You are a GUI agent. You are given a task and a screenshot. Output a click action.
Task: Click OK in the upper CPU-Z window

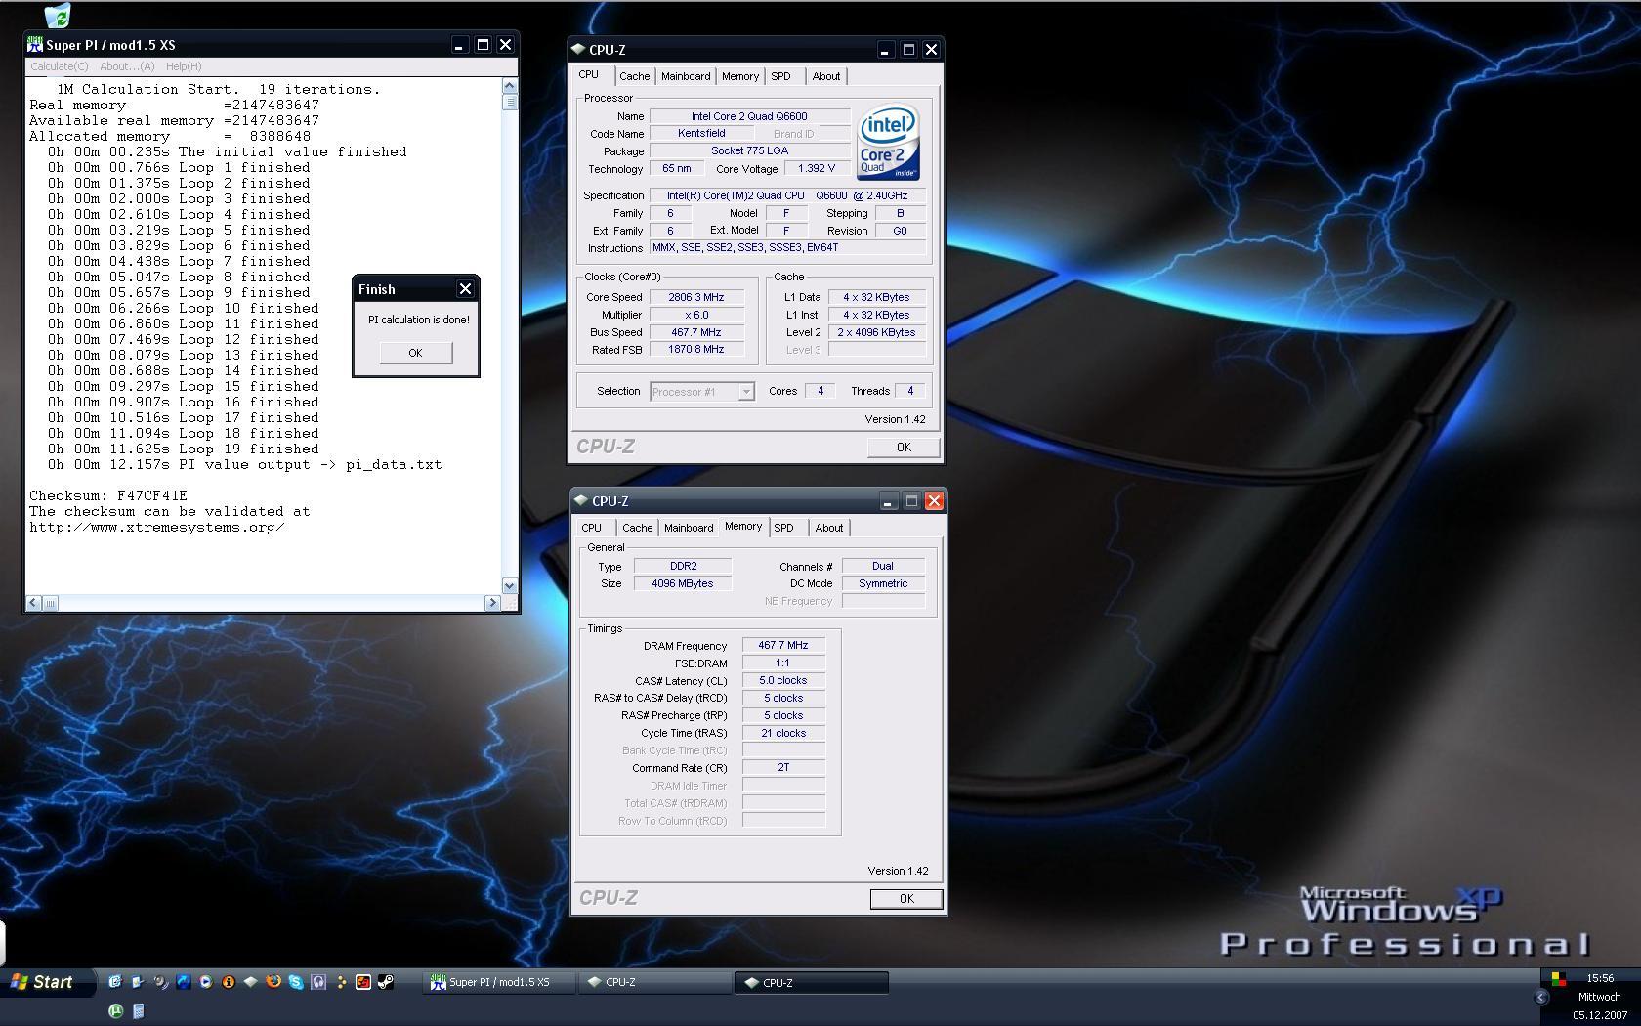point(904,448)
